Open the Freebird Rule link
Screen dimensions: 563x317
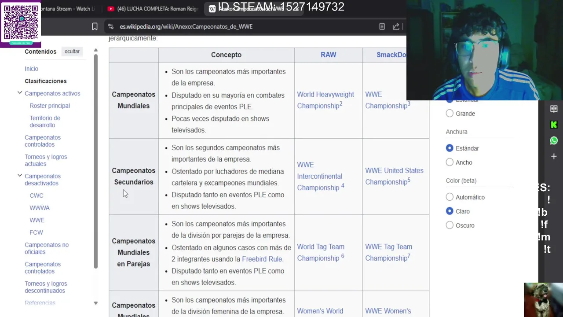click(262, 259)
